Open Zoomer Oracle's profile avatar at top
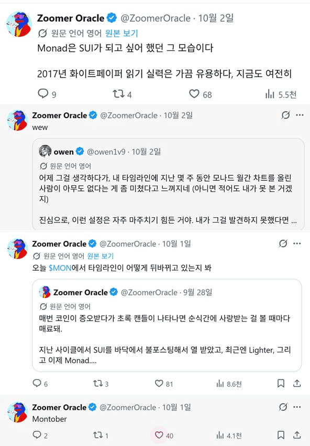 [x=19, y=24]
